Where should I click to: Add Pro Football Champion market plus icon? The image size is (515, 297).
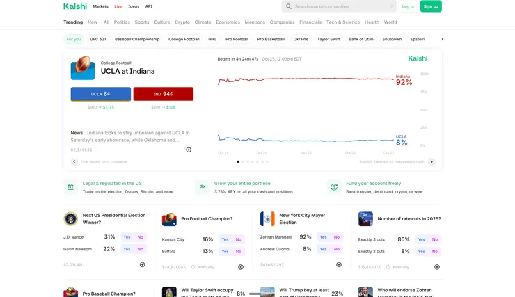(241, 267)
